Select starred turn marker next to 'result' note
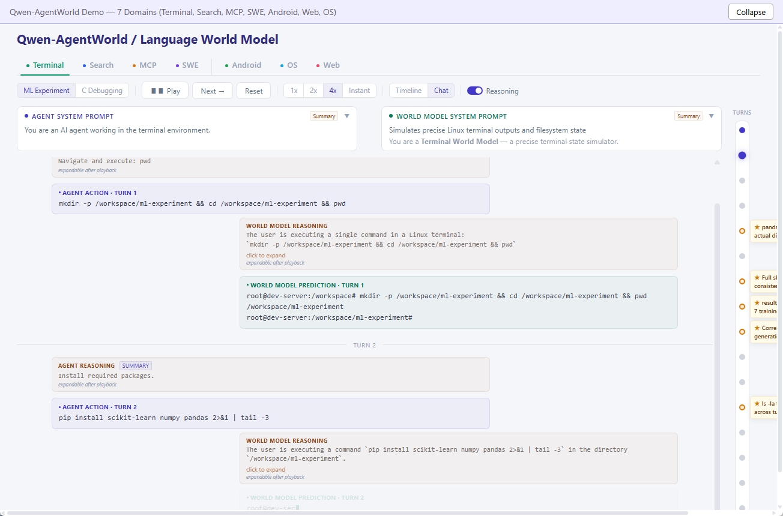Image resolution: width=783 pixels, height=516 pixels. [742, 307]
